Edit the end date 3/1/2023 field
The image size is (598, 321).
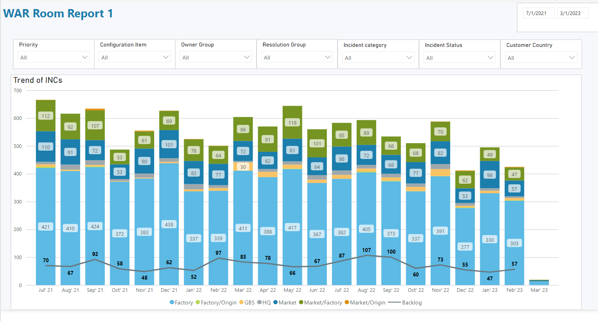pyautogui.click(x=573, y=13)
